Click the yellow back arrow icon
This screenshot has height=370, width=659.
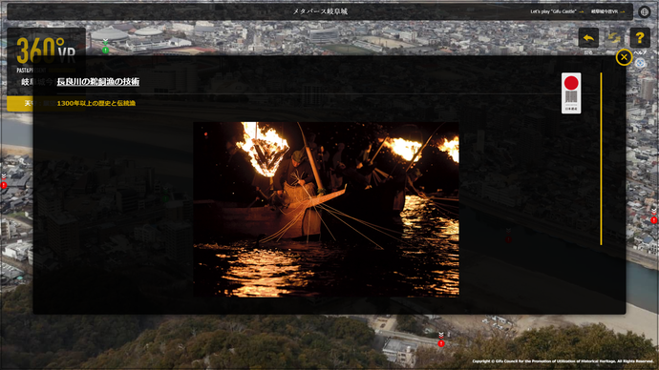tap(588, 38)
